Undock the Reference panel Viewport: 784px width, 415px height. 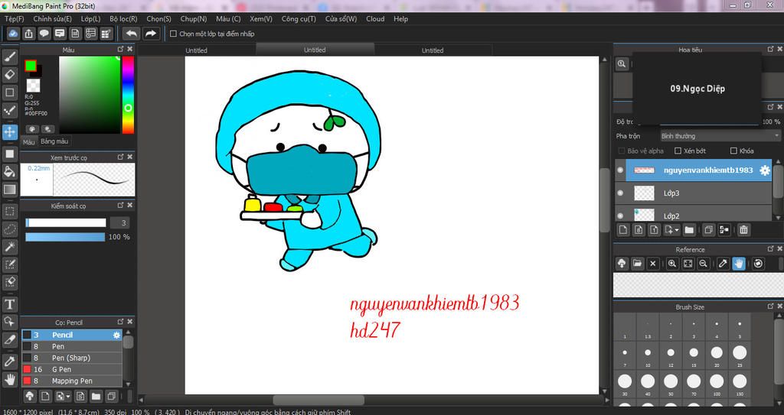pyautogui.click(x=770, y=248)
